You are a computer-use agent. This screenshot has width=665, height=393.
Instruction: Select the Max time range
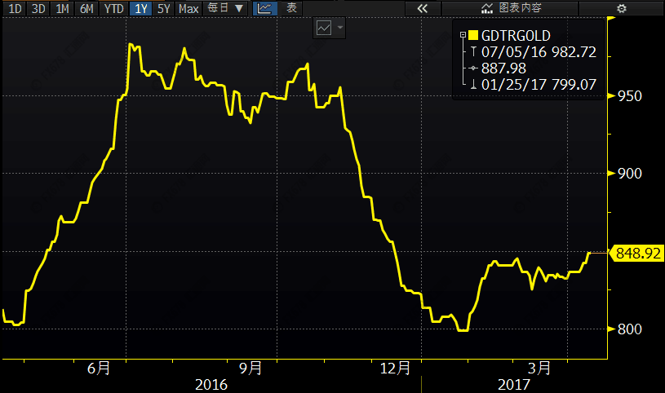point(188,8)
